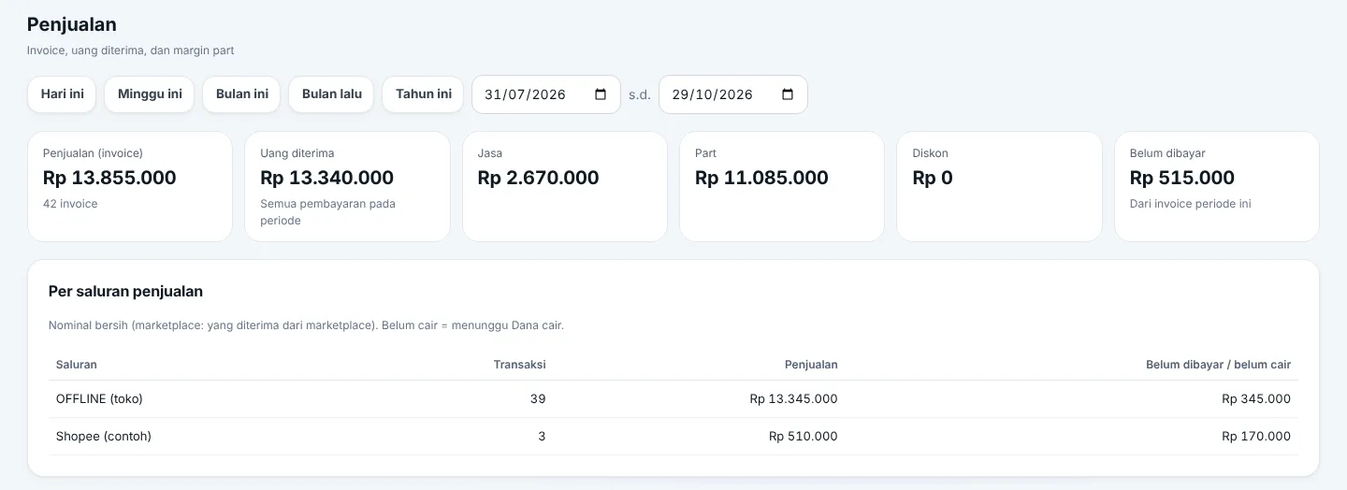Click the 's.d.' separator label
The width and height of the screenshot is (1347, 490).
(x=640, y=94)
